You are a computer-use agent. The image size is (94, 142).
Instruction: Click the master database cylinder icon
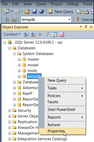[x=24, y=59]
